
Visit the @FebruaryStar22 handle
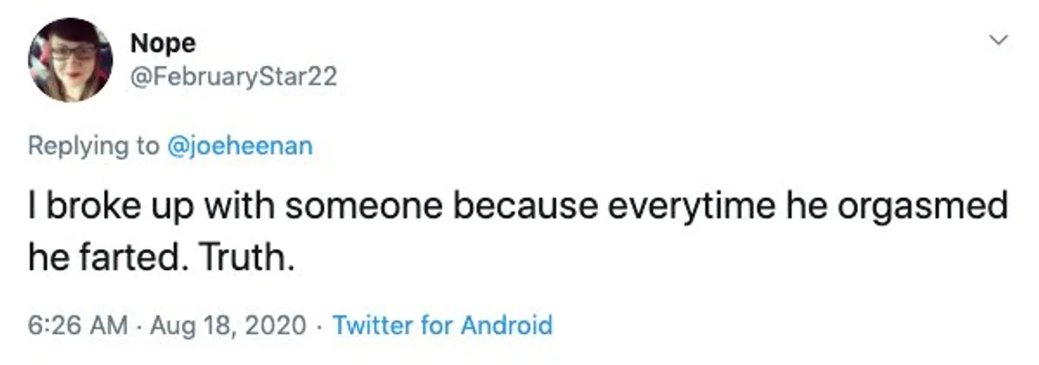(233, 76)
